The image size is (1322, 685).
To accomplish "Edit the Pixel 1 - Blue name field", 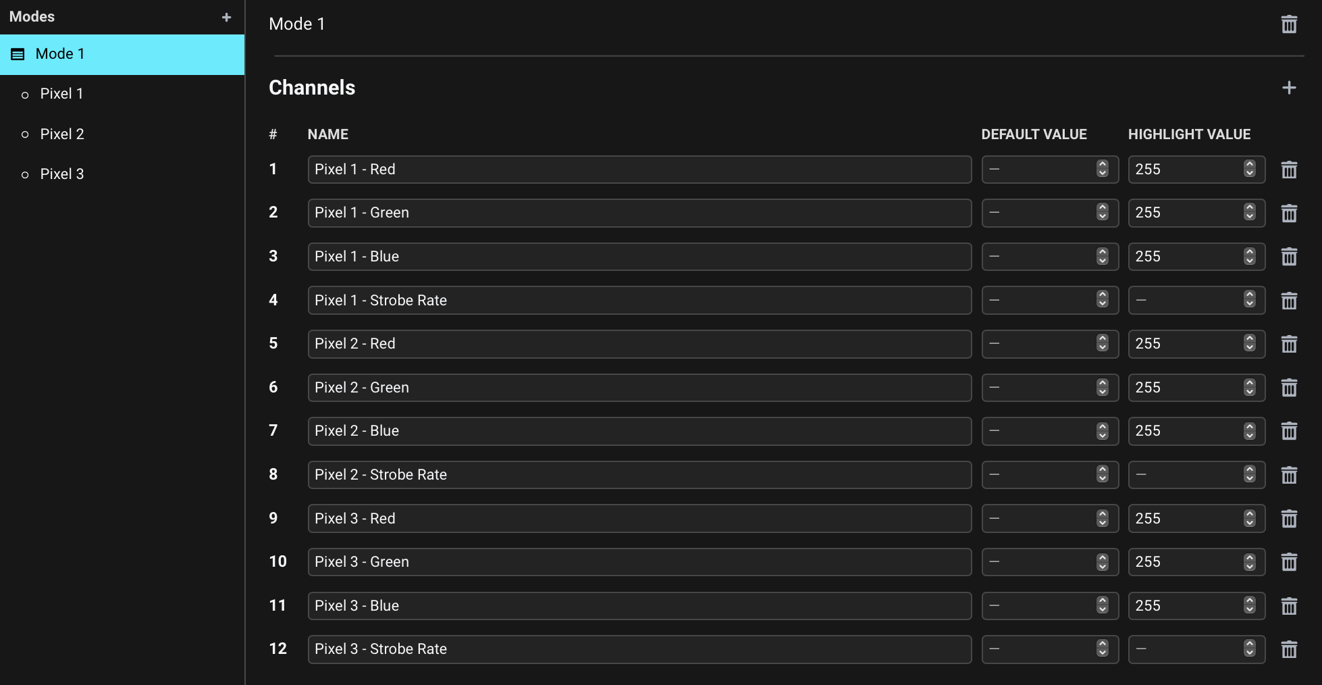I will coord(639,257).
